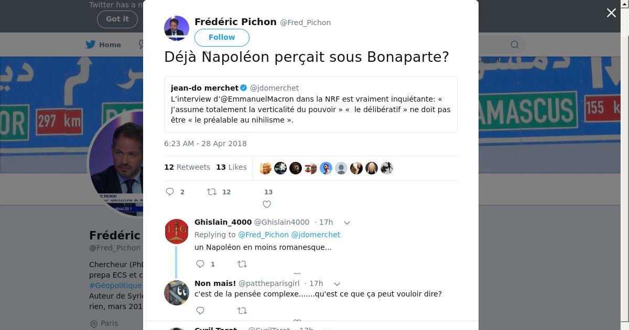Viewport: 629px width, 330px height.
Task: Dismiss banner with Got it button
Action: tap(117, 19)
